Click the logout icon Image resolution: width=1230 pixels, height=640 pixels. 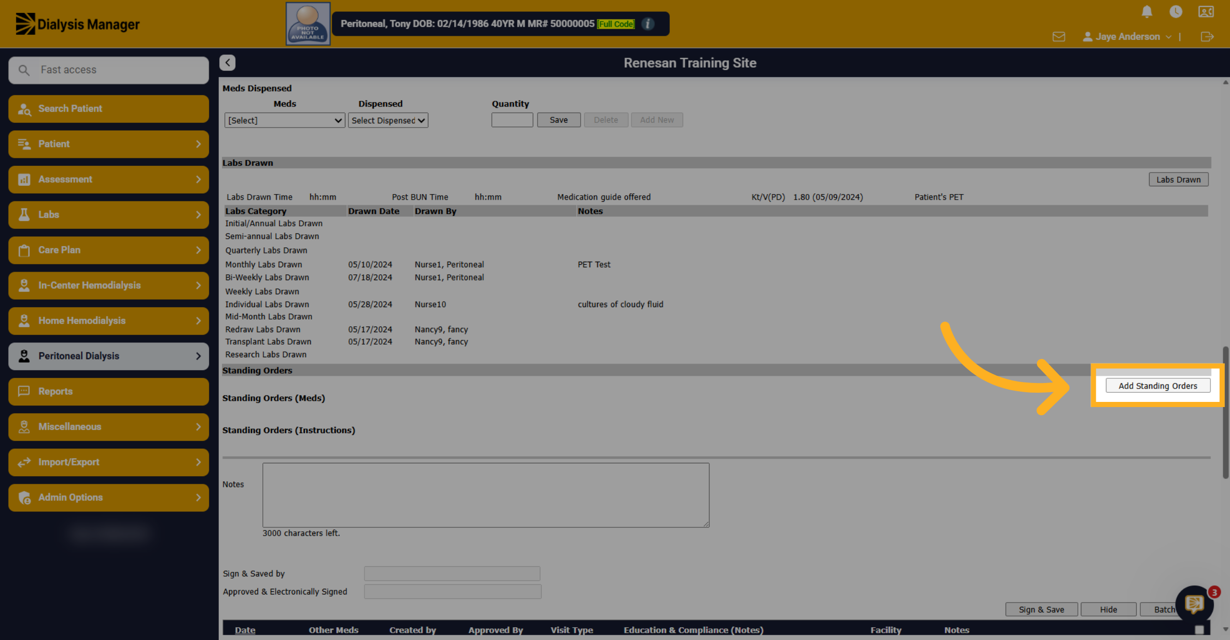click(x=1207, y=37)
